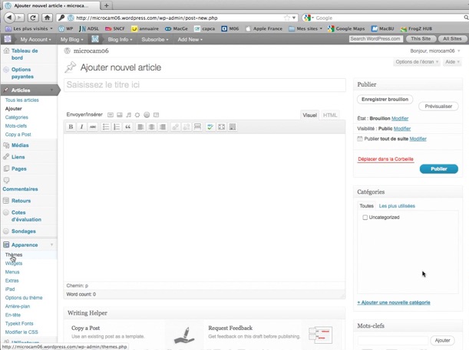
Task: Click Enregistrer brouillon button
Action: pos(385,100)
